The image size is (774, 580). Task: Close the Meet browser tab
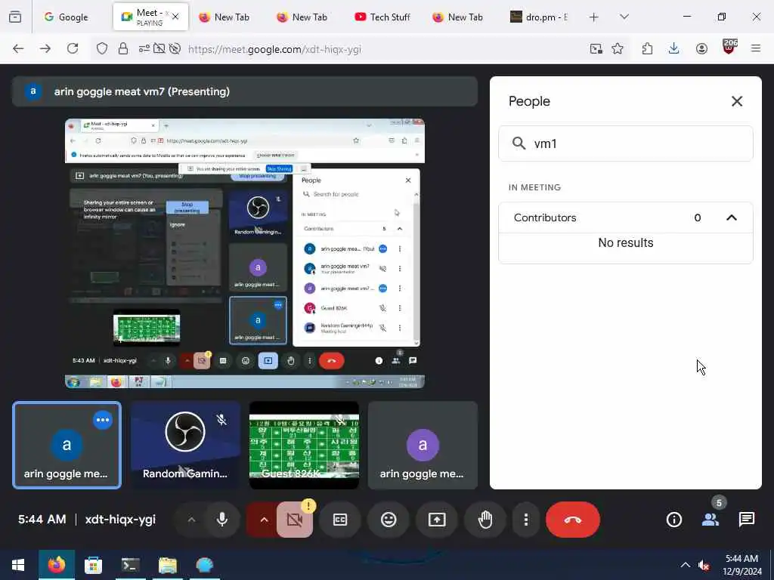pyautogui.click(x=175, y=17)
